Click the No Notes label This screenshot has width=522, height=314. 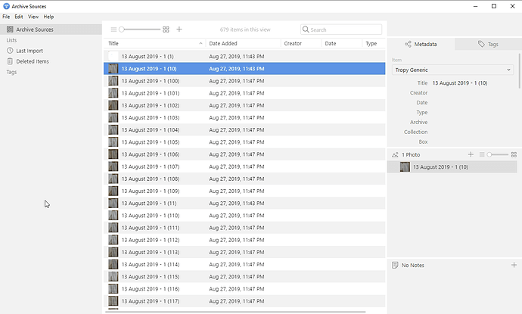coord(413,265)
